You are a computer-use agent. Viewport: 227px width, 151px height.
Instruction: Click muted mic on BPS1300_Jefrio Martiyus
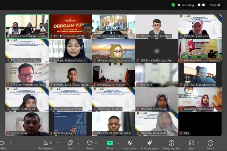[138, 36]
